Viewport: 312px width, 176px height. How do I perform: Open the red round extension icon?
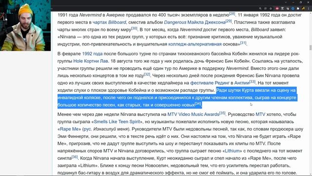pos(277,8)
